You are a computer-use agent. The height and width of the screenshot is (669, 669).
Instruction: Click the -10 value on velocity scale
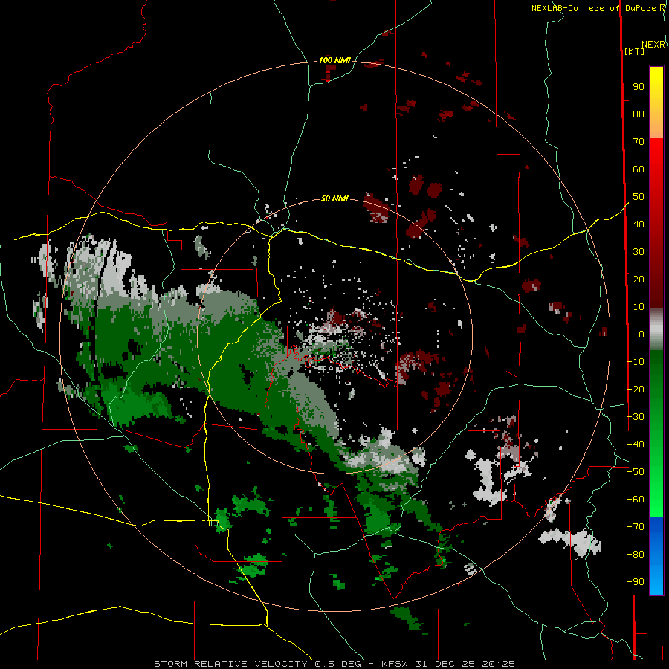coord(636,362)
